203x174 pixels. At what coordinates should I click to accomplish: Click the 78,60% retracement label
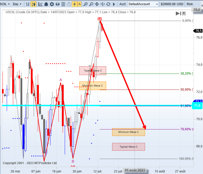tap(187, 129)
